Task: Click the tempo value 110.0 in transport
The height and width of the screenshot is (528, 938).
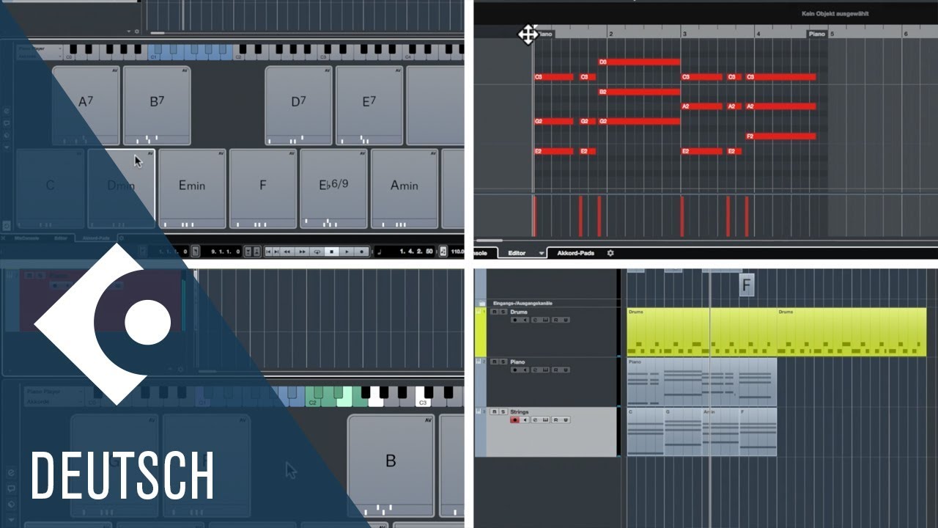Action: tap(458, 252)
